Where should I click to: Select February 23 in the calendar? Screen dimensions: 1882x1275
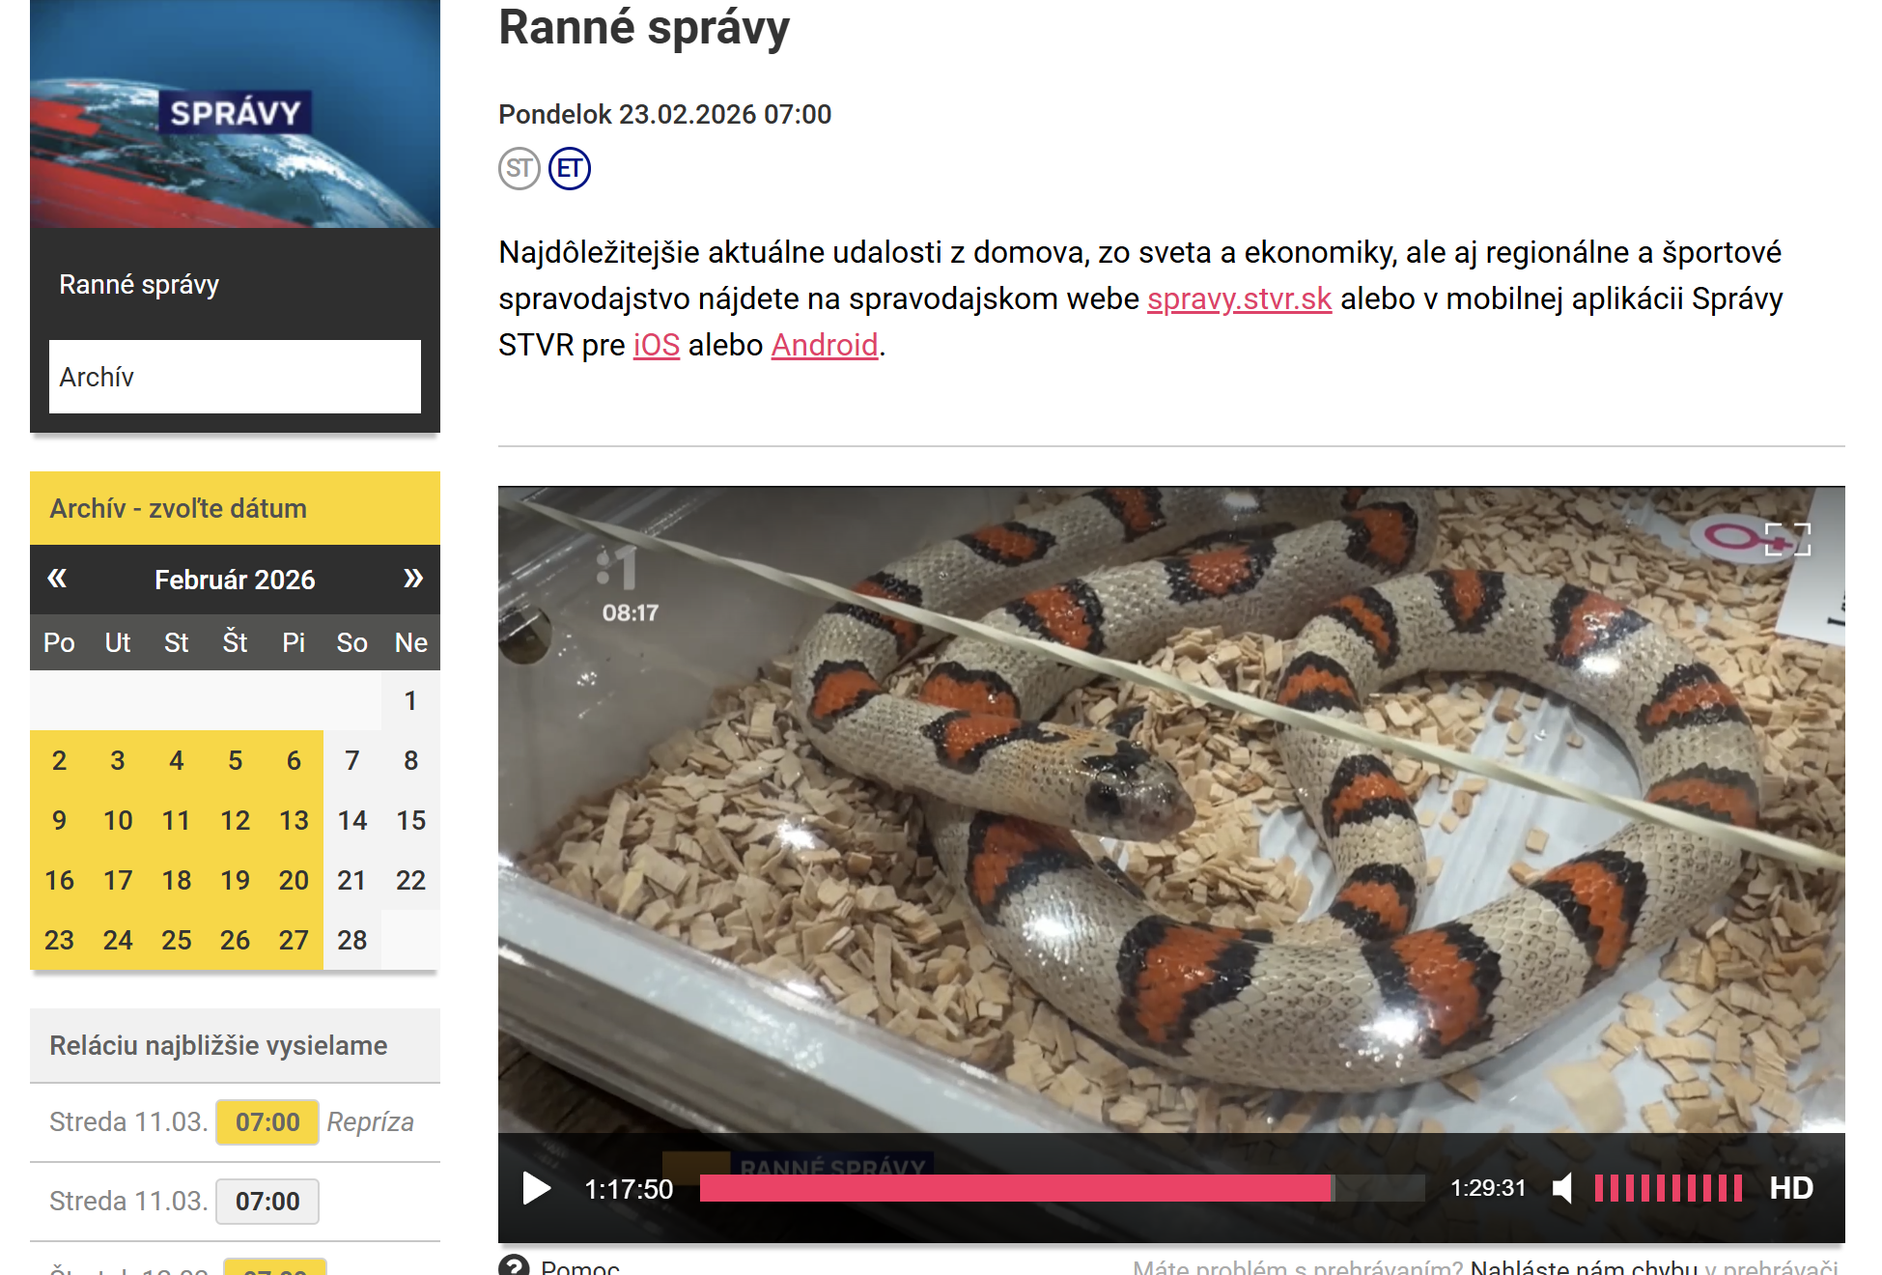(59, 940)
